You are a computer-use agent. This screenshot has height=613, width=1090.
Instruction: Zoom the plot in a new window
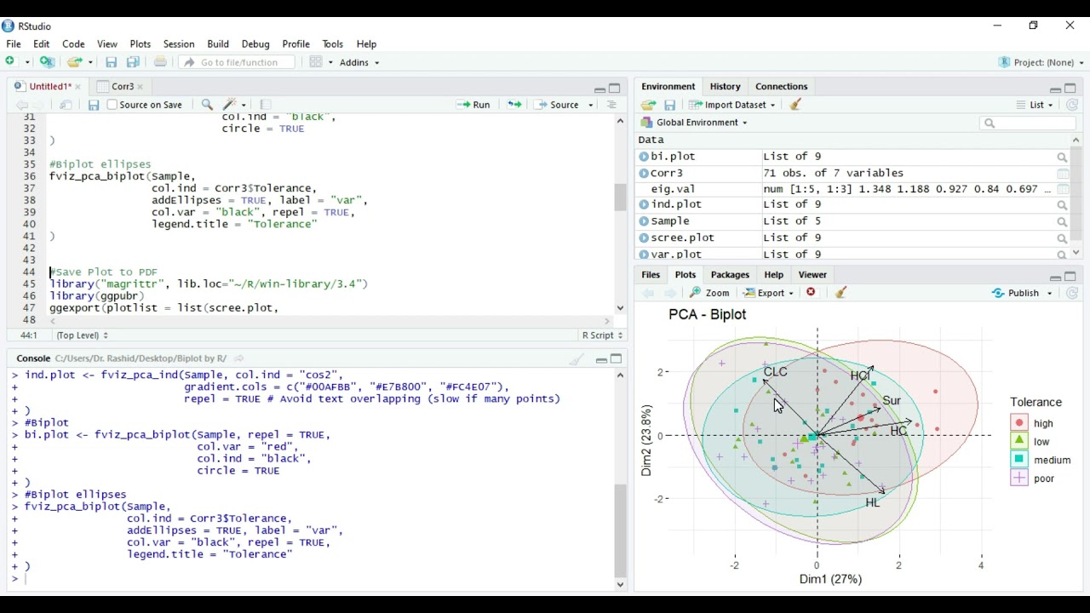click(x=710, y=293)
